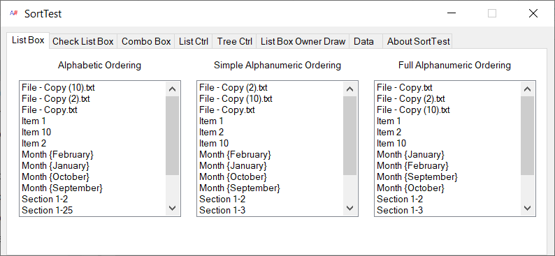Click scrollbar thumb in Alphabetic Ordering list
The height and width of the screenshot is (256, 555).
(173, 135)
